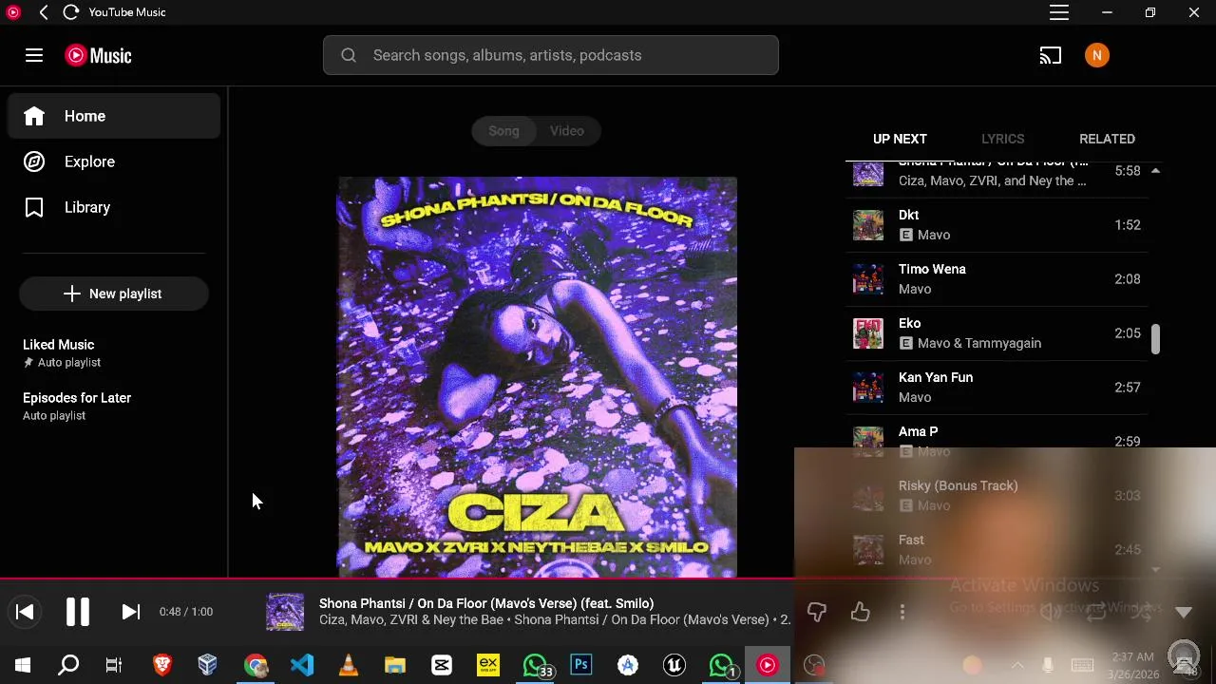Play Kan Yan Fun from queue
Image resolution: width=1216 pixels, height=684 pixels.
click(x=997, y=388)
